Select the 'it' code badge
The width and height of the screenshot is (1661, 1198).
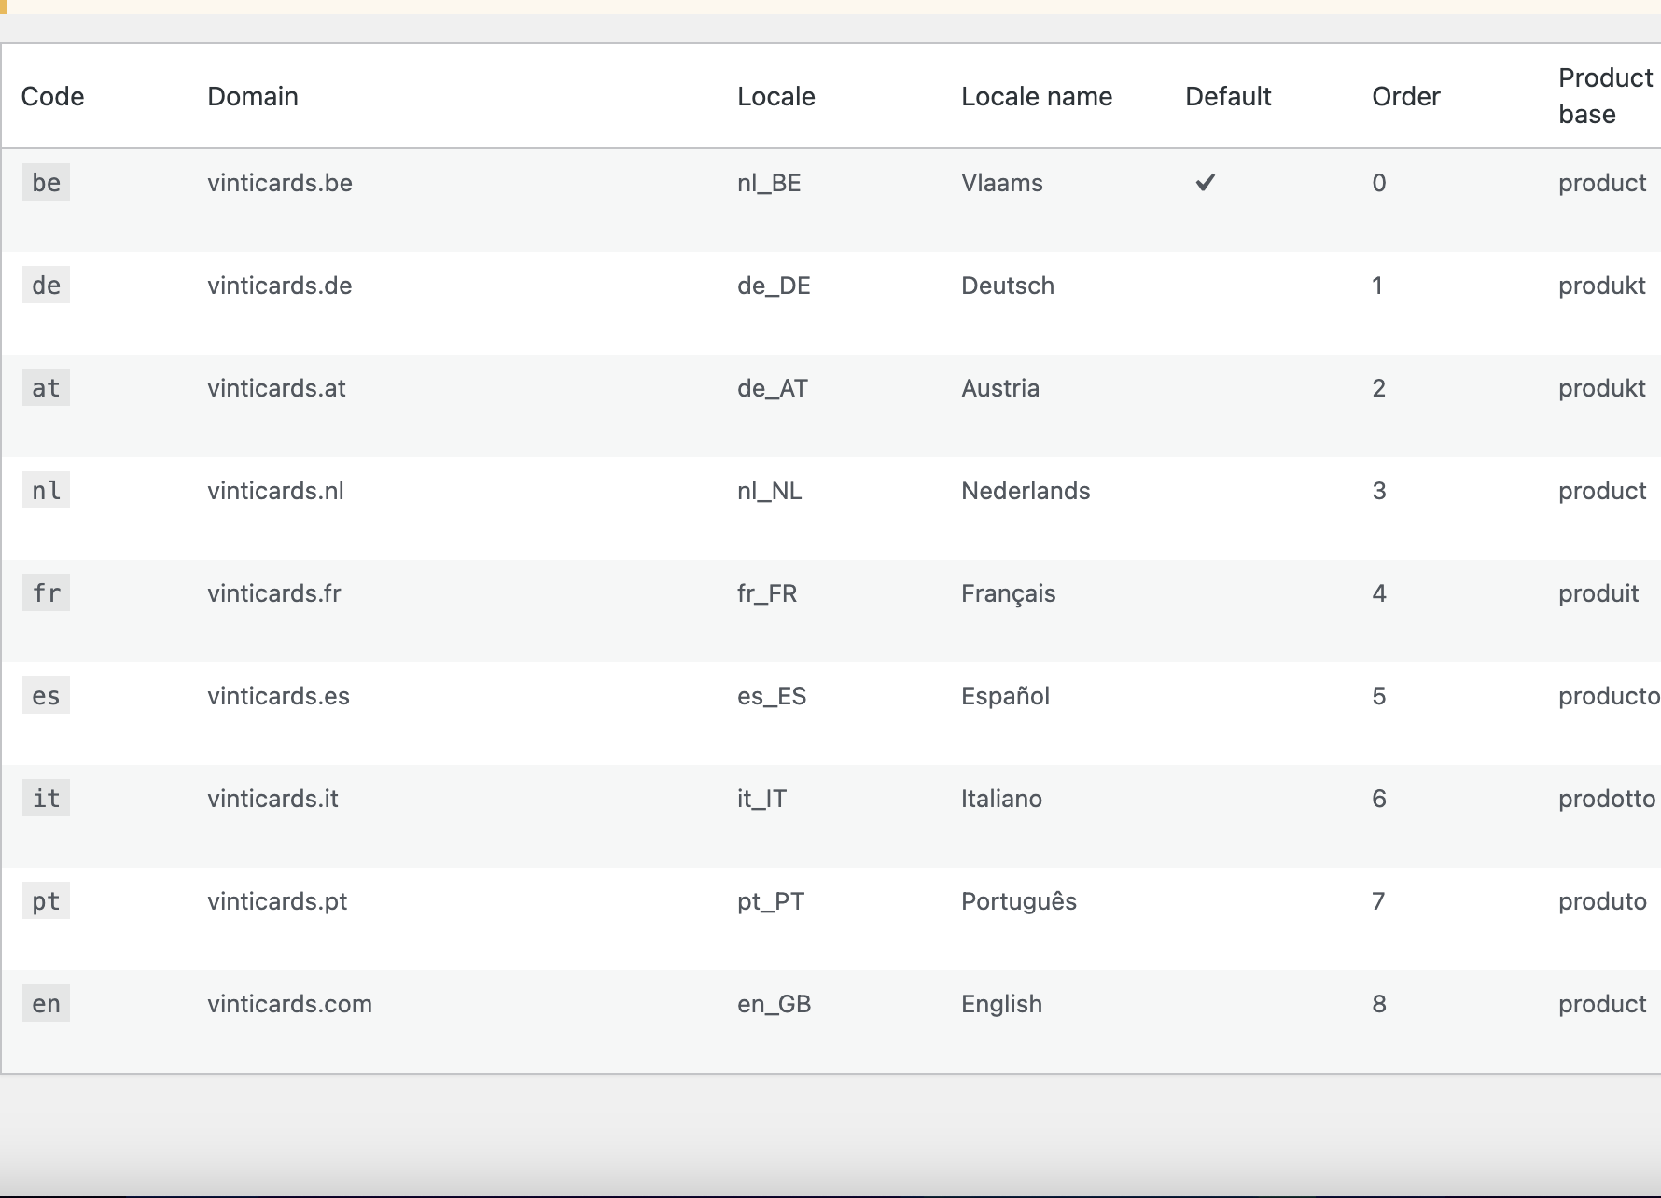click(46, 799)
